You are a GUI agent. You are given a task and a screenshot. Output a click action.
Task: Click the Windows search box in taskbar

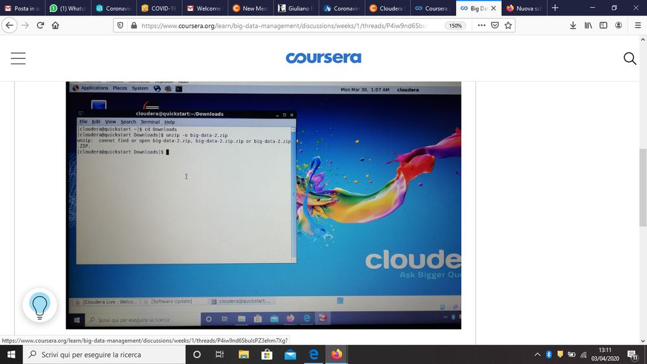[104, 354]
